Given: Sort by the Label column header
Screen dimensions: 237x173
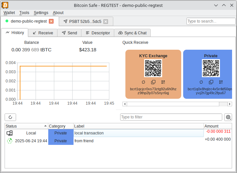Looking at the screenshot, I should pyautogui.click(x=139, y=126).
